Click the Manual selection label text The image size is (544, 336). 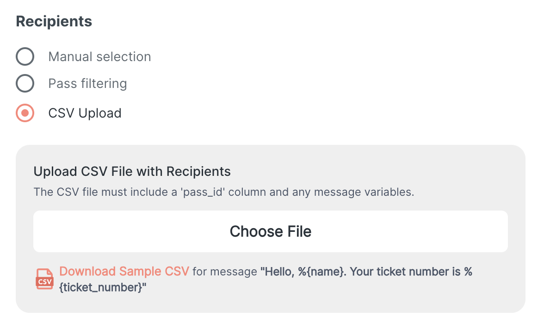pos(99,56)
